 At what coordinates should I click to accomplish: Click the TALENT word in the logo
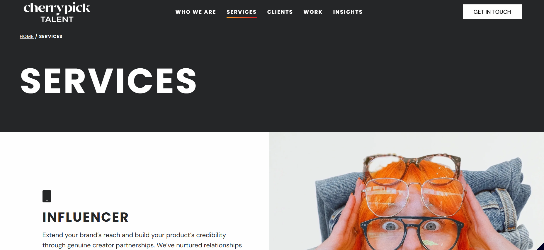tap(57, 19)
